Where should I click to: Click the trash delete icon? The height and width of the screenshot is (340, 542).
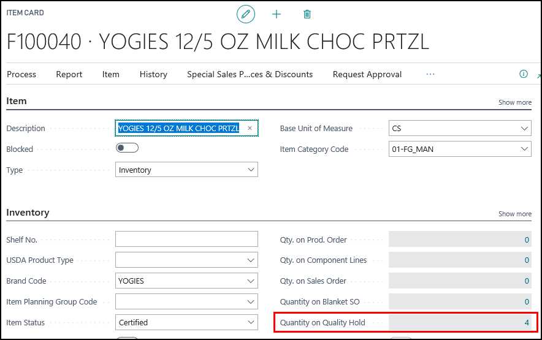307,13
